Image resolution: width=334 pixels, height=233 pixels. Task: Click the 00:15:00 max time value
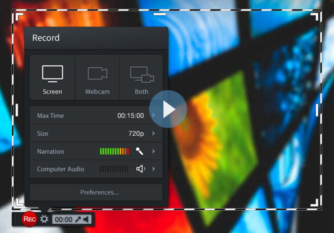coord(130,116)
